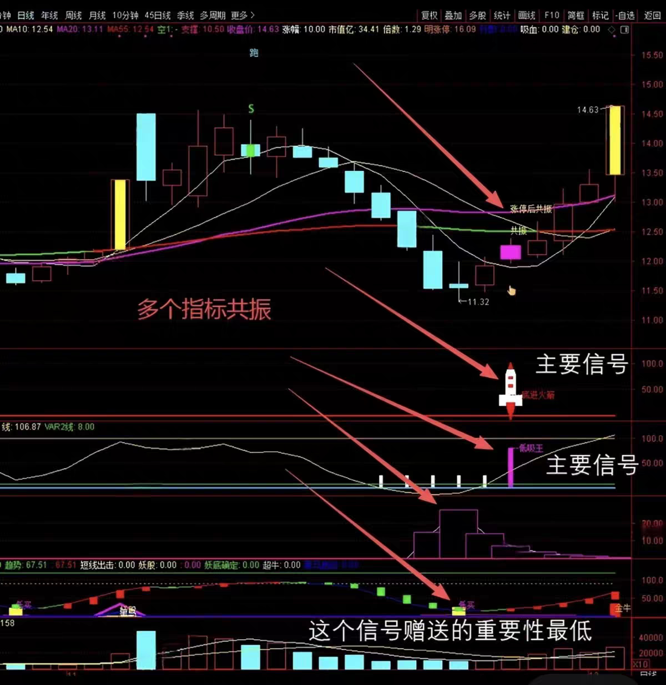Expand the 更多 more periods menu
This screenshot has width=666, height=685.
(x=243, y=16)
